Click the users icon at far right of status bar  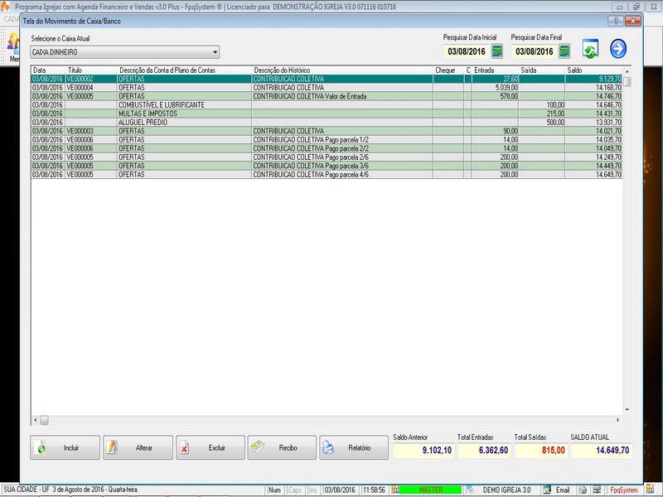tap(650, 490)
